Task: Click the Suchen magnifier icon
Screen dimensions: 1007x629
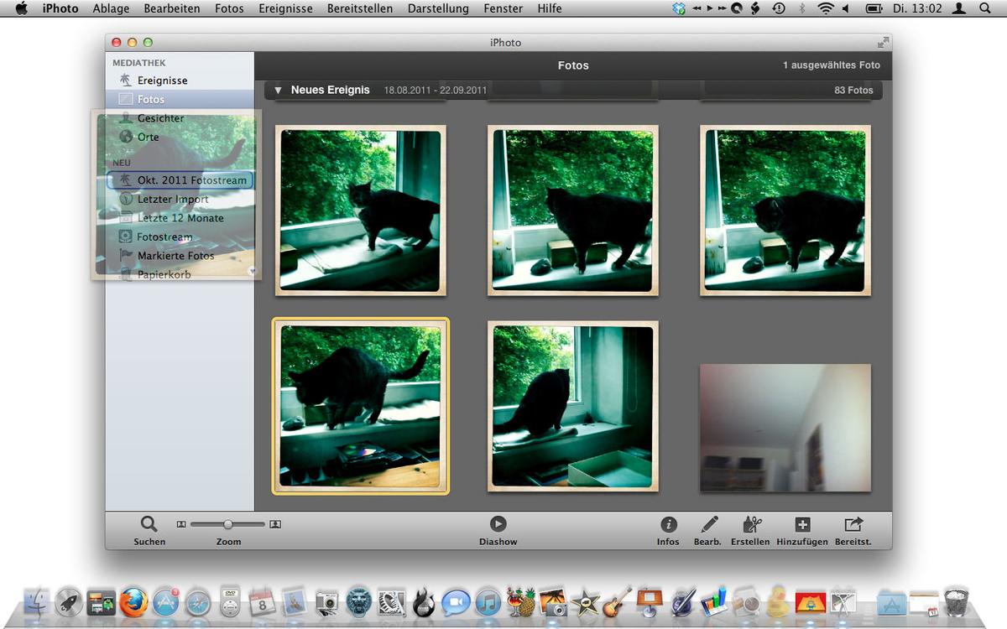Action: [149, 524]
